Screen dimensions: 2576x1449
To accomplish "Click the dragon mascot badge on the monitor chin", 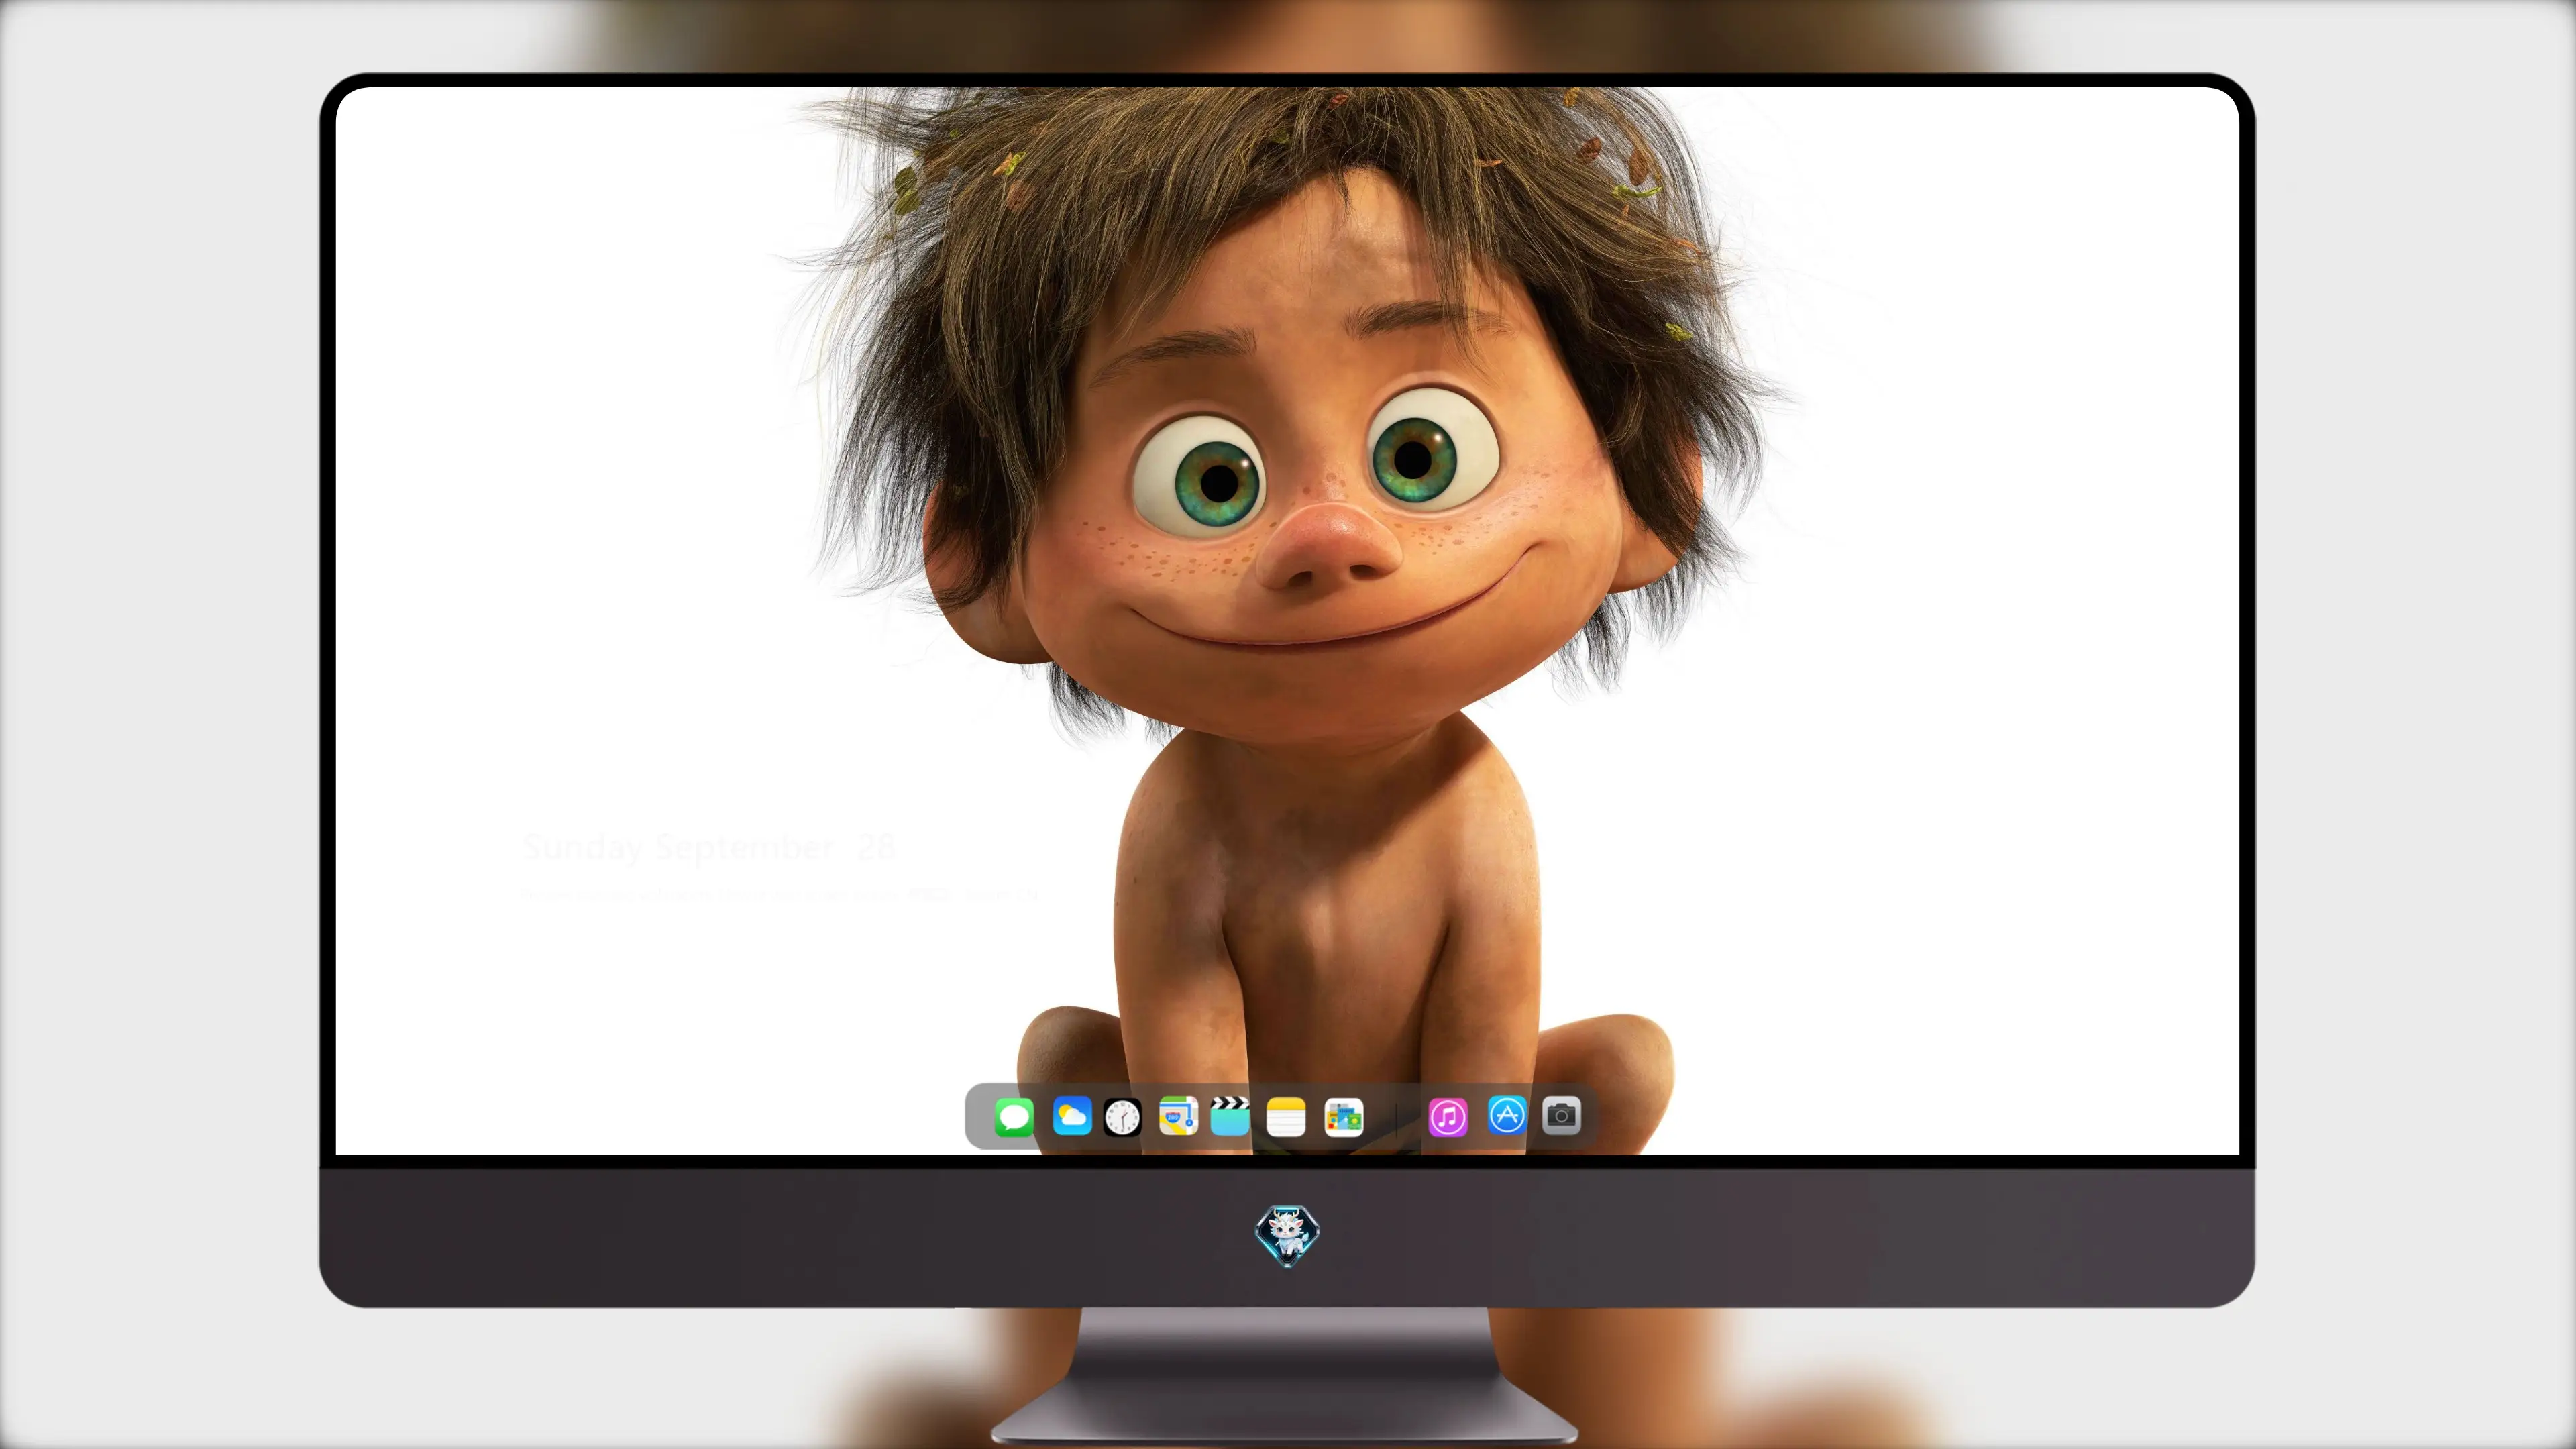I will pos(1287,1235).
